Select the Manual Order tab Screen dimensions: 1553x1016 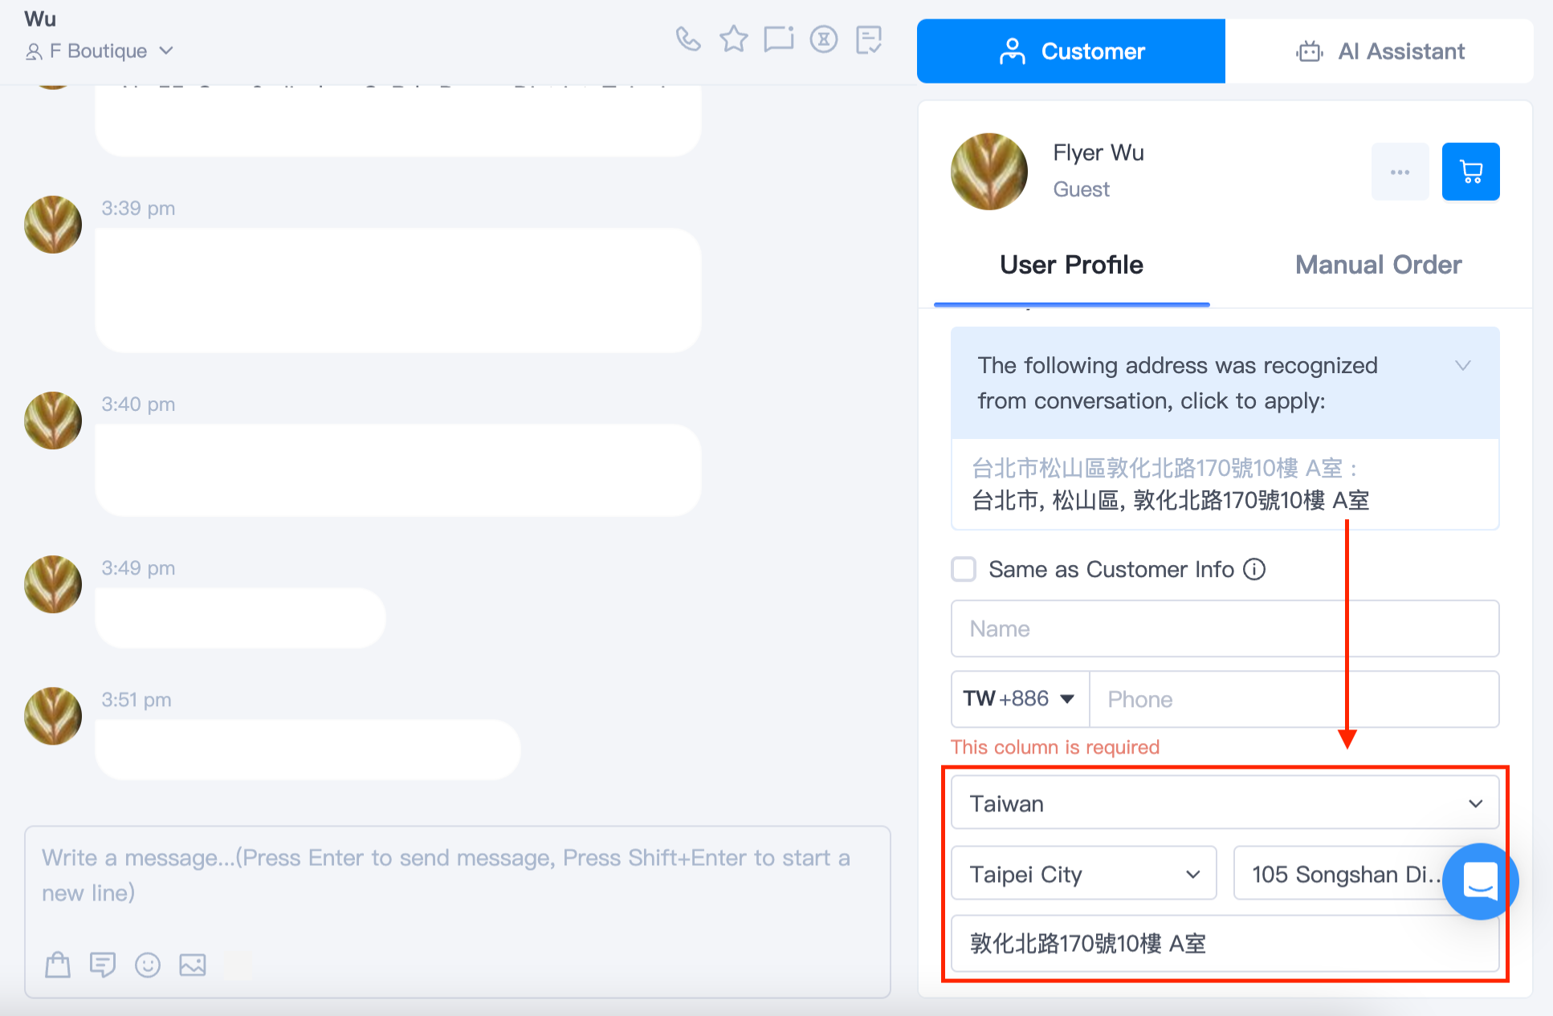(x=1378, y=266)
